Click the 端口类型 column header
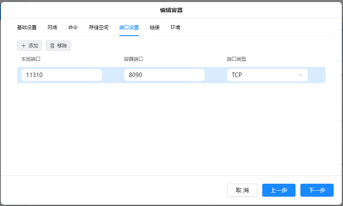 click(x=236, y=59)
